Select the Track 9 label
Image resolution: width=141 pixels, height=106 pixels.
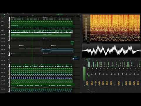[2, 31]
